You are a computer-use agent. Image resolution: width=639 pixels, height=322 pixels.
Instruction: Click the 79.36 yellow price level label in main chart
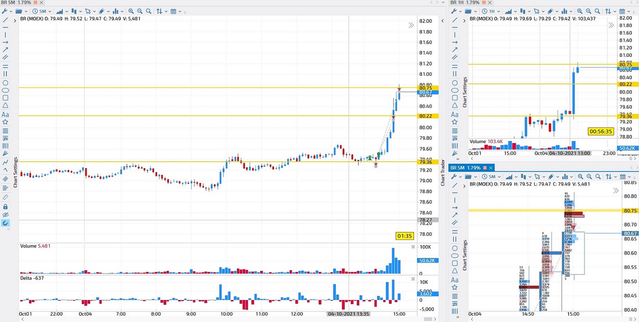pyautogui.click(x=428, y=162)
